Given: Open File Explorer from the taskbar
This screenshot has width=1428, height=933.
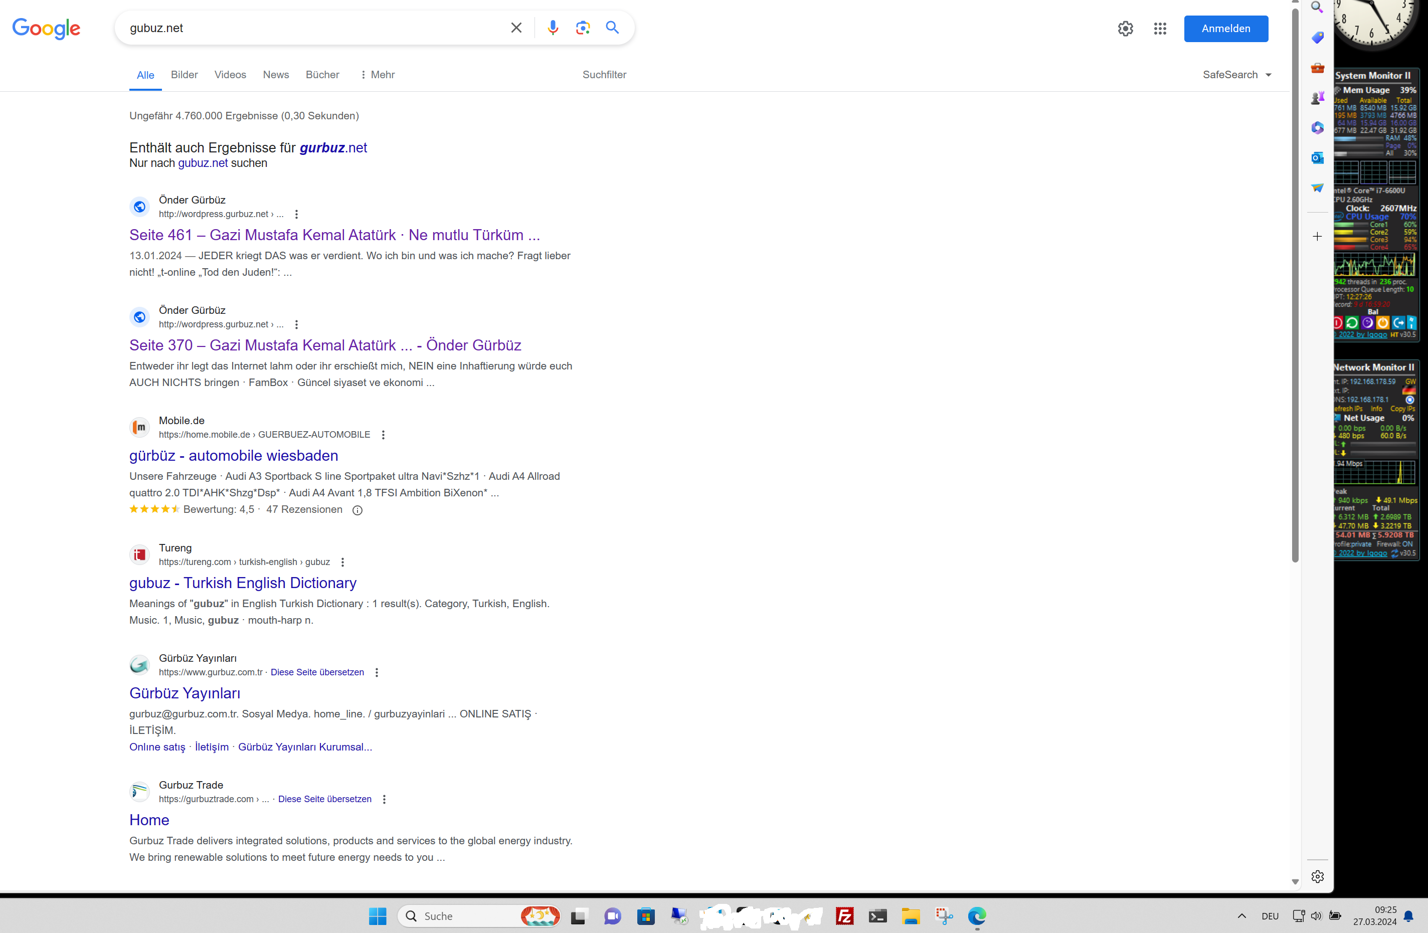Looking at the screenshot, I should tap(910, 916).
